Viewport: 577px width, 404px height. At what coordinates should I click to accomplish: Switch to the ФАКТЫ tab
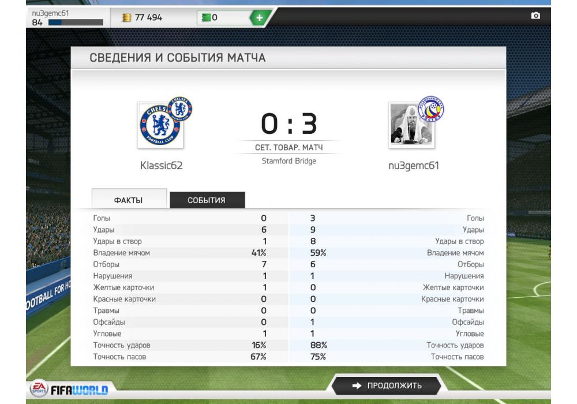point(129,199)
